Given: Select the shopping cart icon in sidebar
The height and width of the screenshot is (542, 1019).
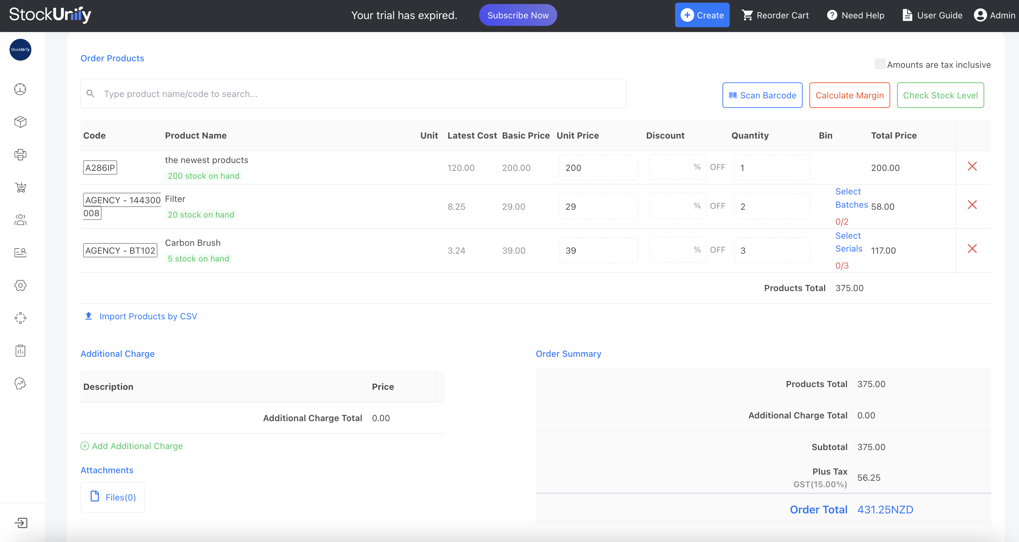Looking at the screenshot, I should pos(20,187).
